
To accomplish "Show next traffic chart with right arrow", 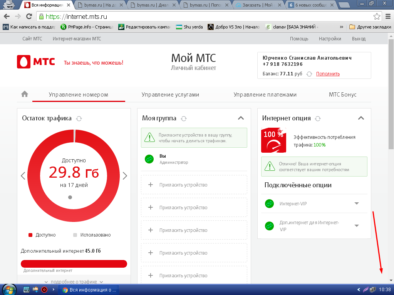I will (125, 176).
